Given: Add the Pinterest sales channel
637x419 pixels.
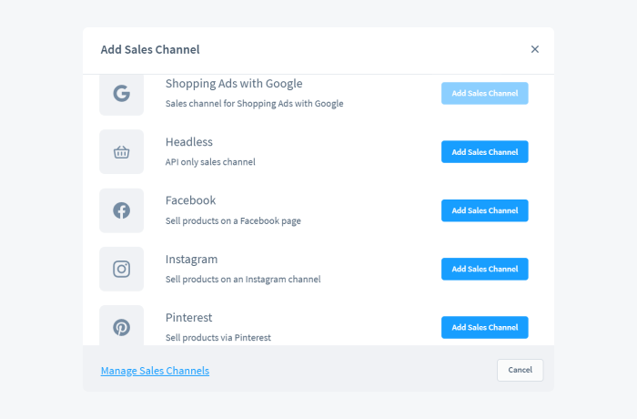Looking at the screenshot, I should click(485, 327).
